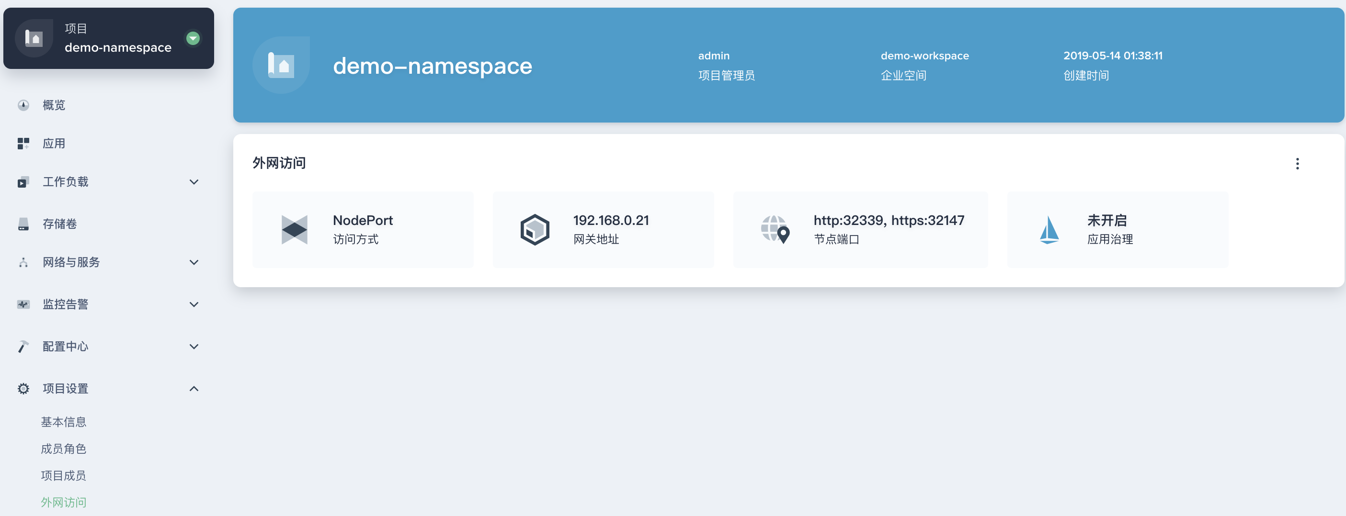Click the 项目设置 gear icon
1346x516 pixels.
pyautogui.click(x=23, y=388)
